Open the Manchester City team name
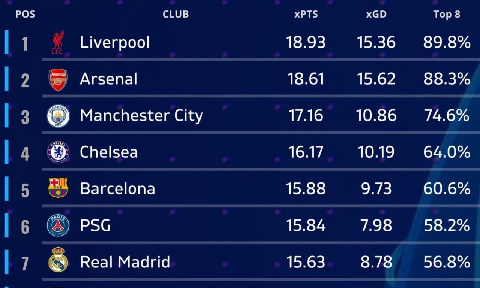Image resolution: width=480 pixels, height=288 pixels. point(141,116)
